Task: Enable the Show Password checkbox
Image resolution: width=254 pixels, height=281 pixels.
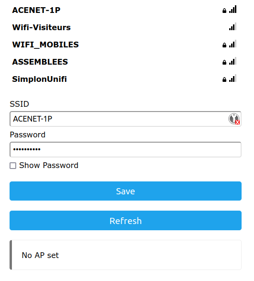Action: click(13, 166)
